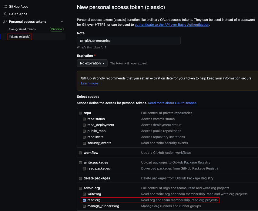Viewport: 258px width, 211px height.
Task: Click the Personal access tokens key icon
Action: pos(5,21)
